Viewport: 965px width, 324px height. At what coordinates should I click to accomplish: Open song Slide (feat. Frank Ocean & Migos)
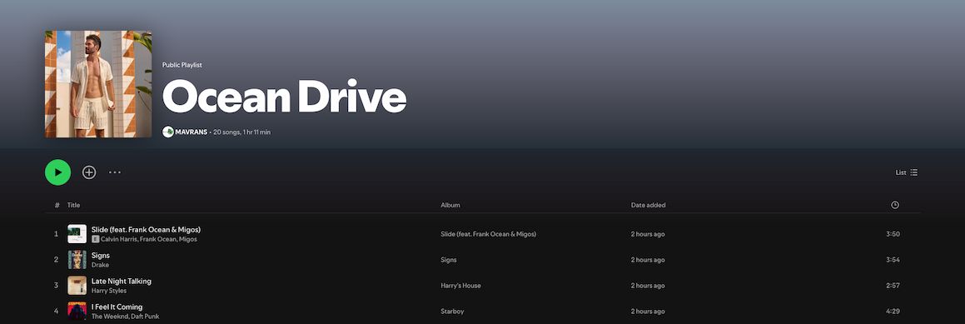point(146,229)
